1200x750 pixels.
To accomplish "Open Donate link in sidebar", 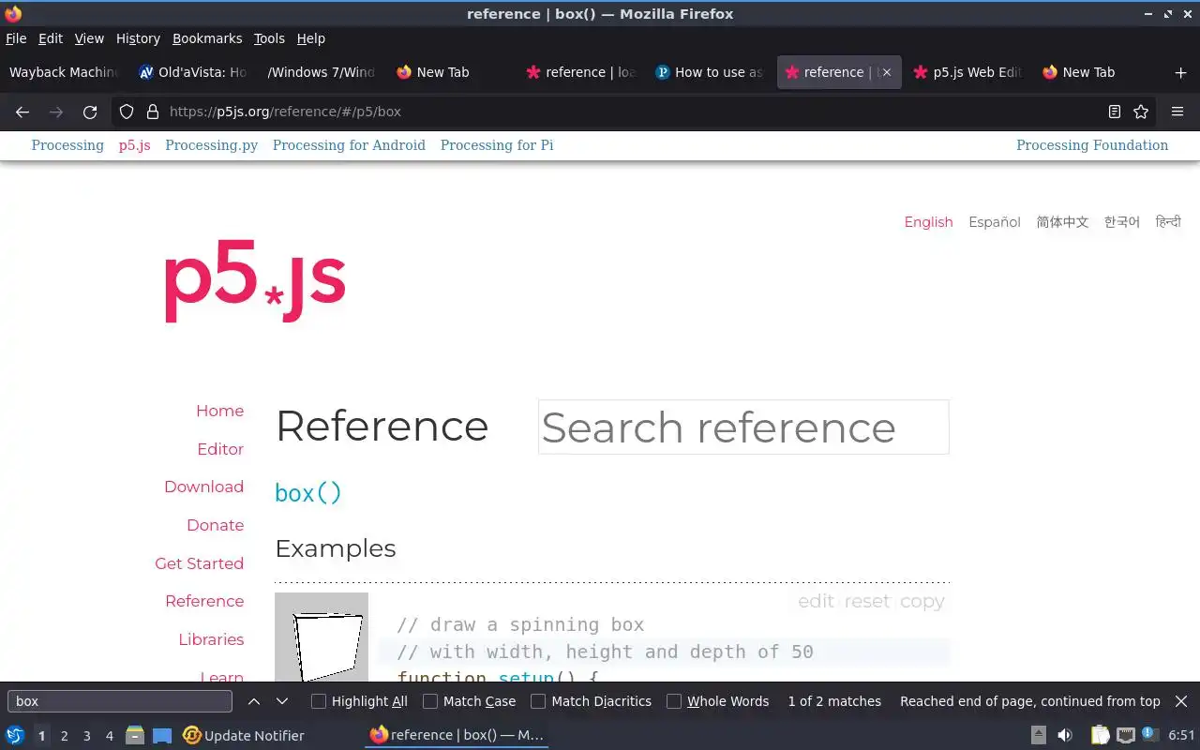I will point(215,525).
